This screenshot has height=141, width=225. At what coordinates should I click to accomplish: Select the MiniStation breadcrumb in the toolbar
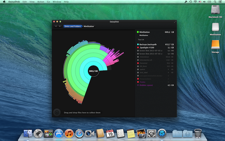click(89, 26)
